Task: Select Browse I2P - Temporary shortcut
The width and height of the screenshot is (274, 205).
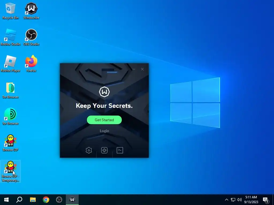Action: (10, 171)
